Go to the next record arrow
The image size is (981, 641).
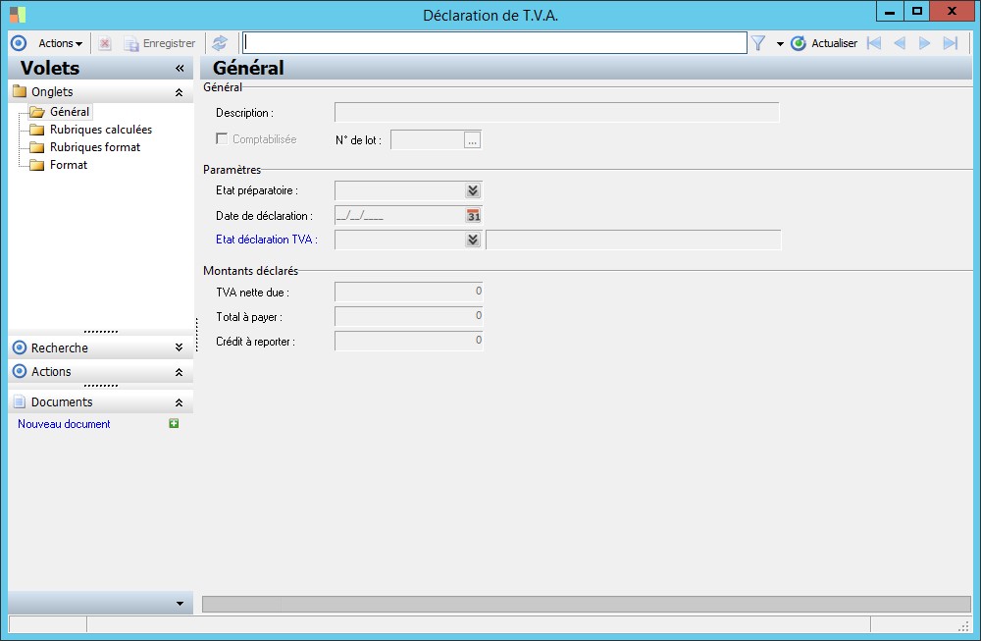click(x=925, y=43)
